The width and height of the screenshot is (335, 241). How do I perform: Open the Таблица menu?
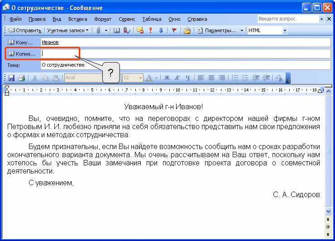[152, 19]
